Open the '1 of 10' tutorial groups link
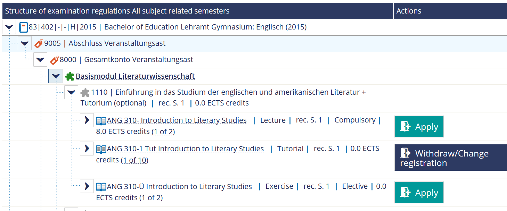This screenshot has height=211, width=507. pos(134,160)
